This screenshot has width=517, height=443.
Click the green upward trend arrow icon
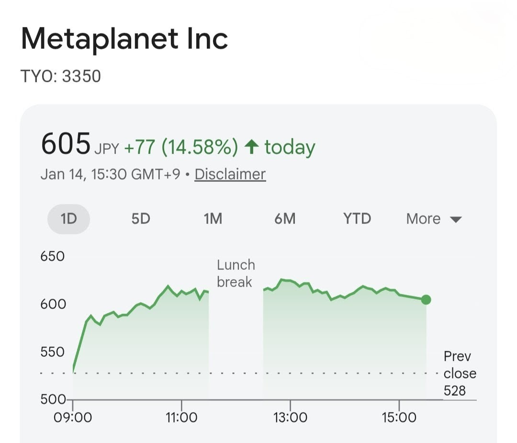(250, 146)
